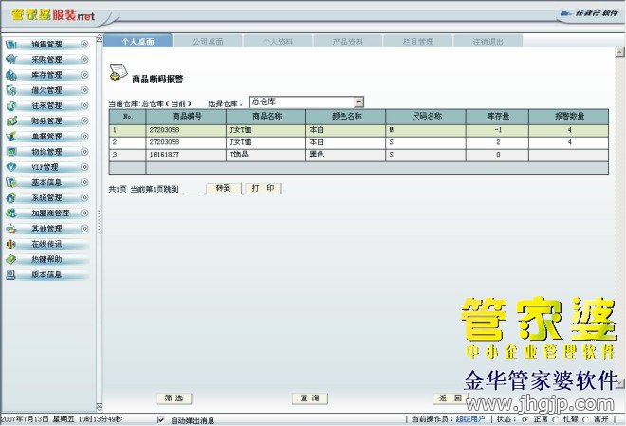The image size is (626, 426).
Task: Select the 忙碌 status radio button
Action: [555, 419]
